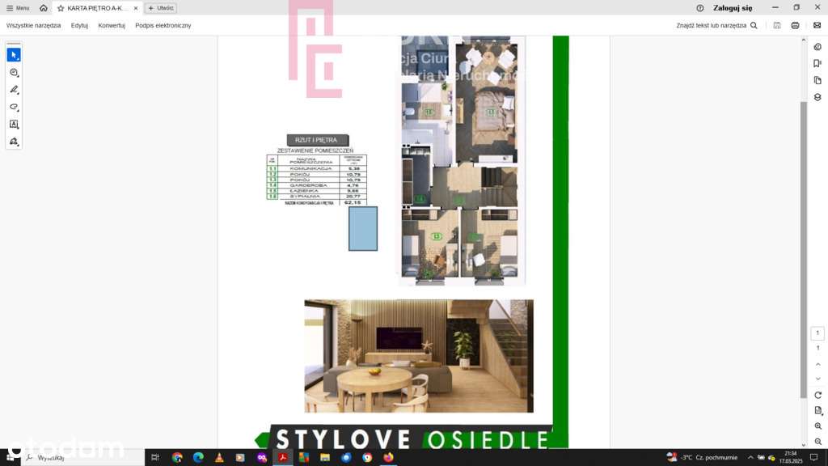Viewport: 828px width, 466px height.
Task: Click the current page number box
Action: (x=817, y=333)
